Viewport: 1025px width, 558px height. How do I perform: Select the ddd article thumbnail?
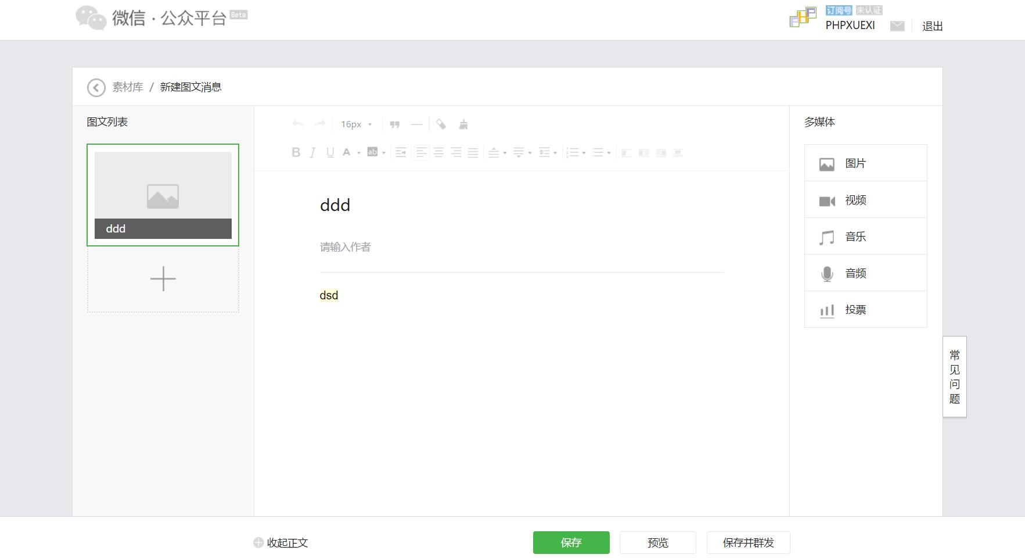[x=163, y=194]
